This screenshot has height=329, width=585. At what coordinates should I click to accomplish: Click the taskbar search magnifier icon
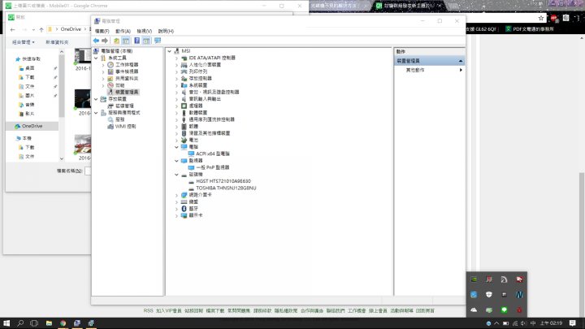[20, 323]
